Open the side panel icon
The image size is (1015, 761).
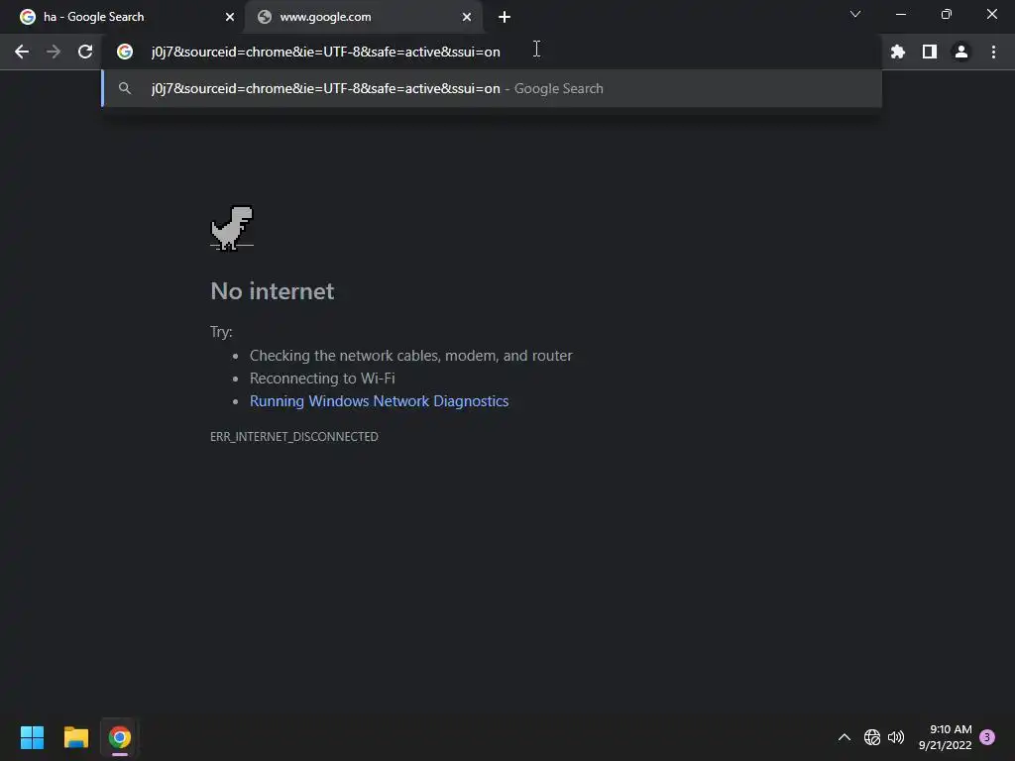[x=930, y=52]
